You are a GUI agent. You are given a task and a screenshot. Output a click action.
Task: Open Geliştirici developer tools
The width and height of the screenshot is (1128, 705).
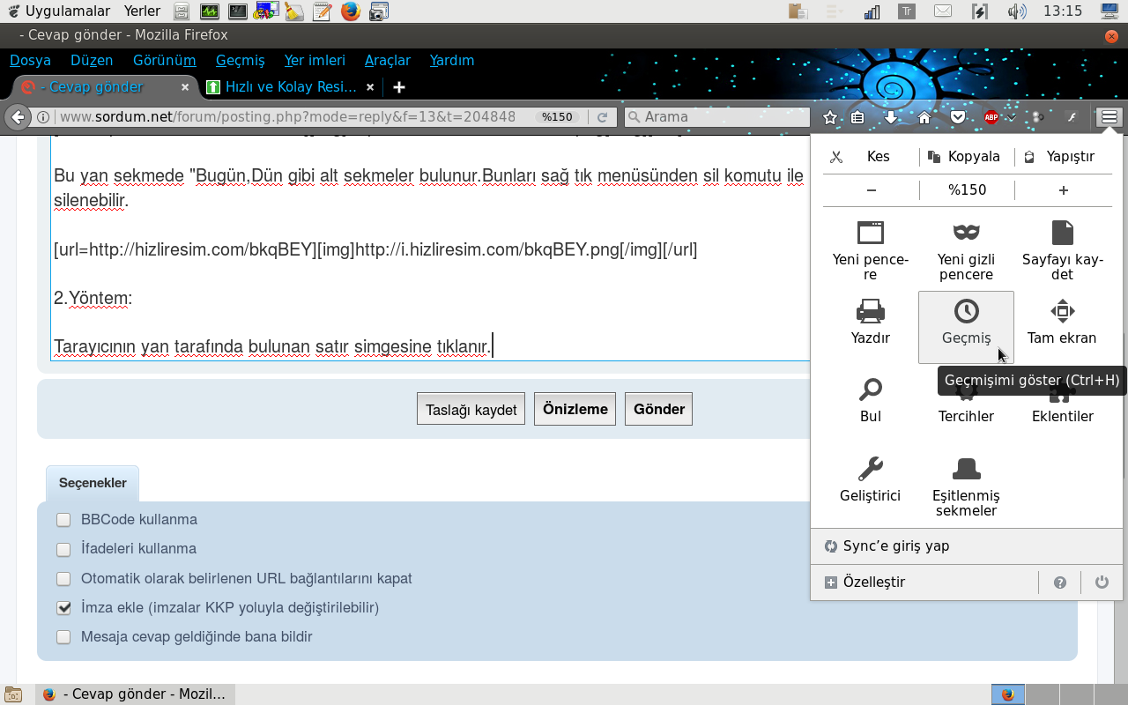[x=870, y=480]
